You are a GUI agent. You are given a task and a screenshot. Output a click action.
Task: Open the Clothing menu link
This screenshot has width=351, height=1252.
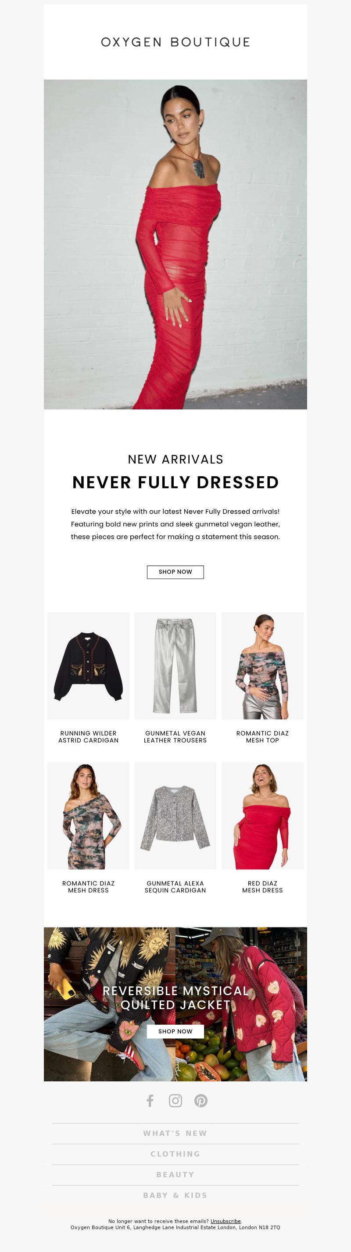tap(175, 1154)
